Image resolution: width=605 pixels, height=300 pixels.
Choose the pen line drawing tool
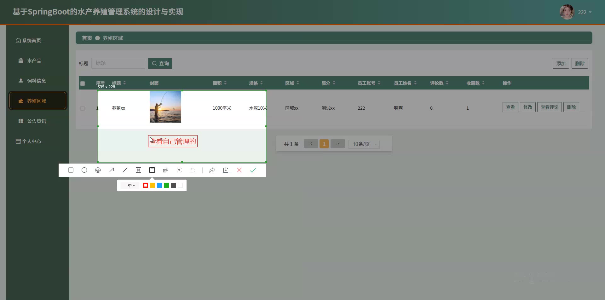click(125, 170)
